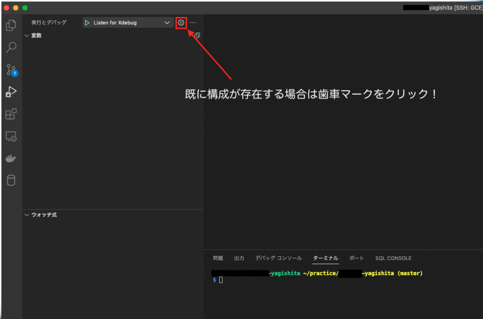
Task: Switch to the SQL CONSOLE tab
Action: (393, 258)
